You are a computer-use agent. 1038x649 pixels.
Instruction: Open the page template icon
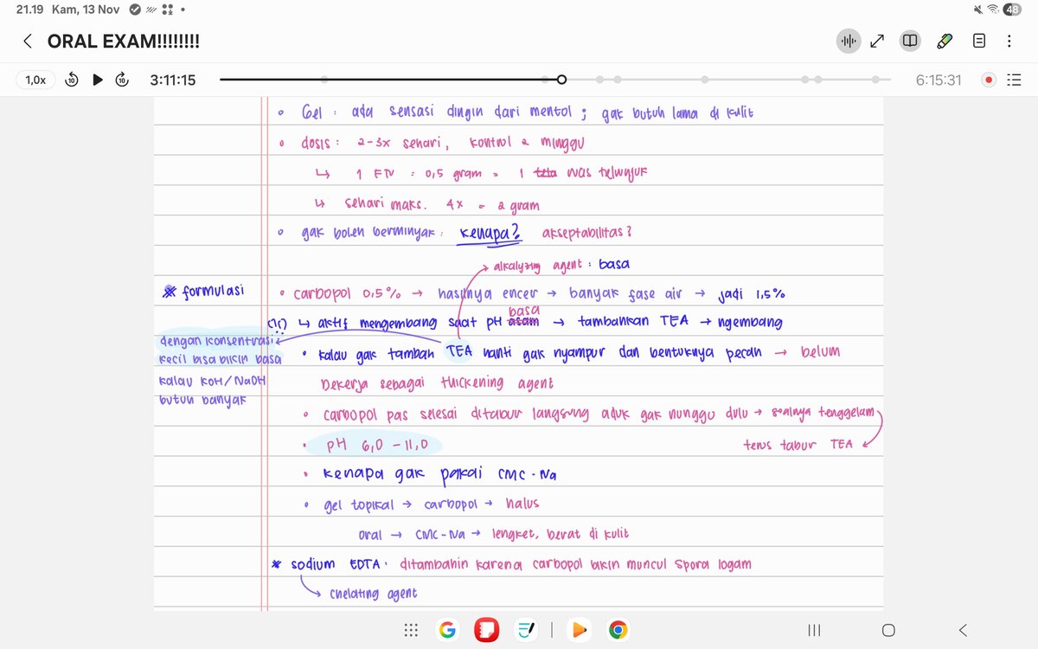[x=979, y=41]
